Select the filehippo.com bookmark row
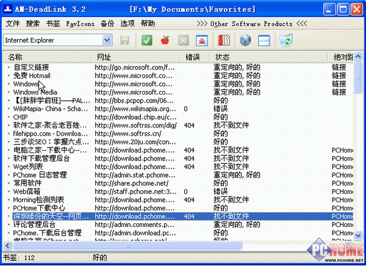The height and width of the screenshot is (266, 366). [178, 134]
